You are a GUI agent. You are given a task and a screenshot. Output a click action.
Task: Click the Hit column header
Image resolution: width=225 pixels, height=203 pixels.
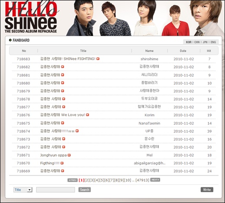coord(209,51)
